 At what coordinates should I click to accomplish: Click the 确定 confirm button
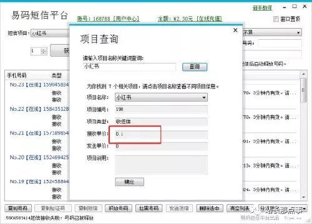tap(129, 182)
